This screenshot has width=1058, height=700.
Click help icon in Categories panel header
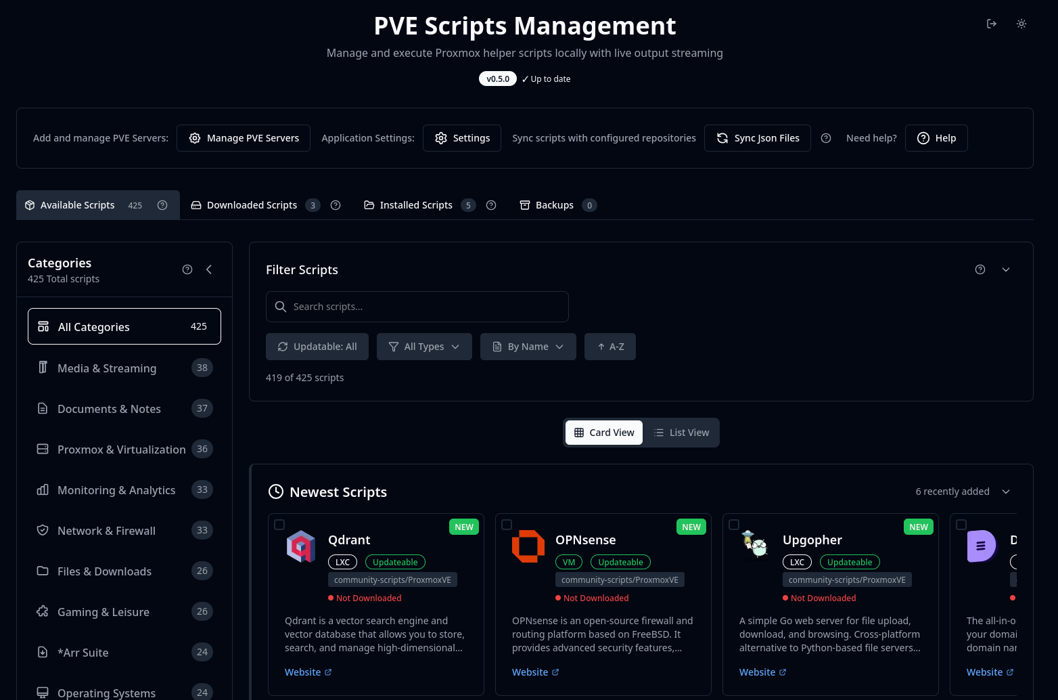tap(187, 269)
